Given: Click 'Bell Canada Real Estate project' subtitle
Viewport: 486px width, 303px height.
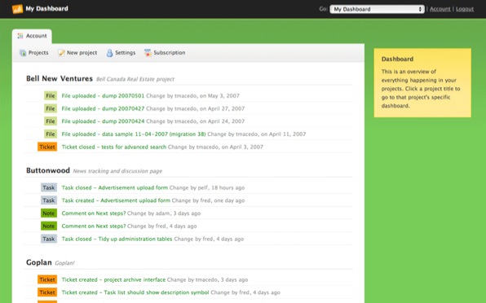Looking at the screenshot, I should click(135, 79).
